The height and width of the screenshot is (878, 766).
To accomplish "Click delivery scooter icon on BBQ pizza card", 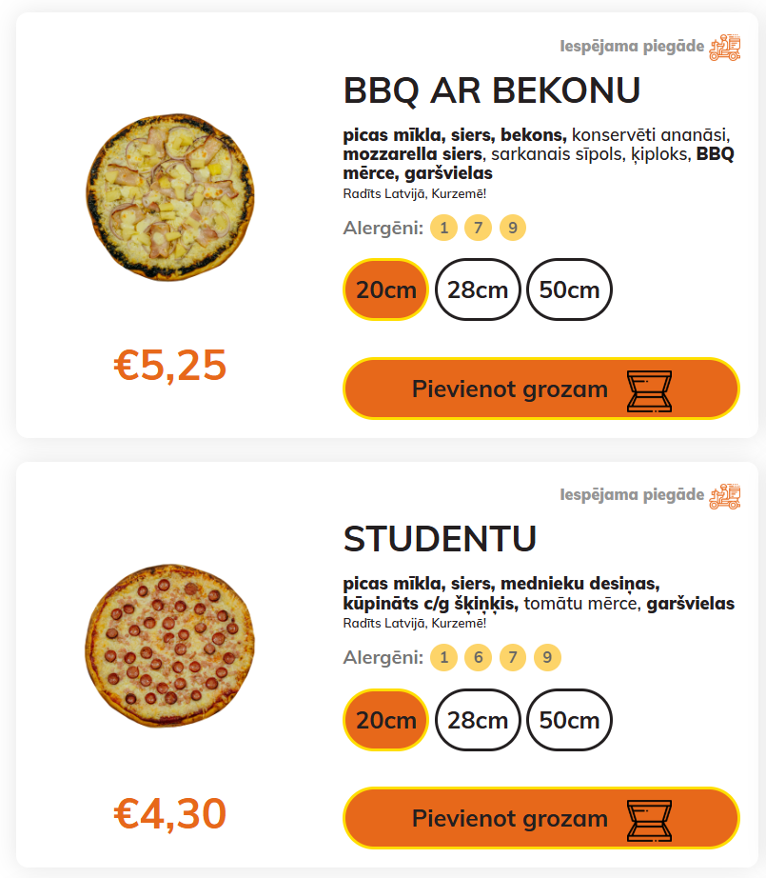I will pyautogui.click(x=724, y=48).
